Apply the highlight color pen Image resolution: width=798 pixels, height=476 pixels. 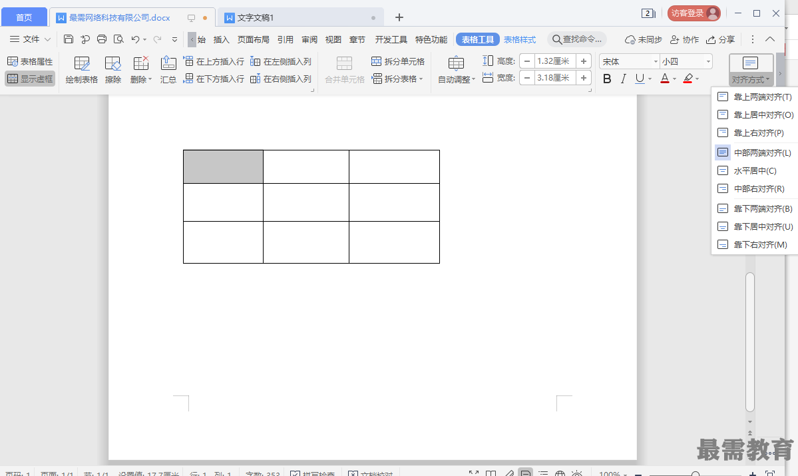pyautogui.click(x=688, y=79)
